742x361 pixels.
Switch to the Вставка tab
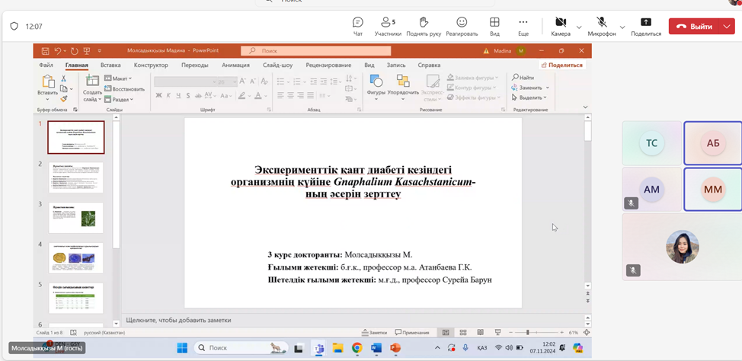[110, 65]
